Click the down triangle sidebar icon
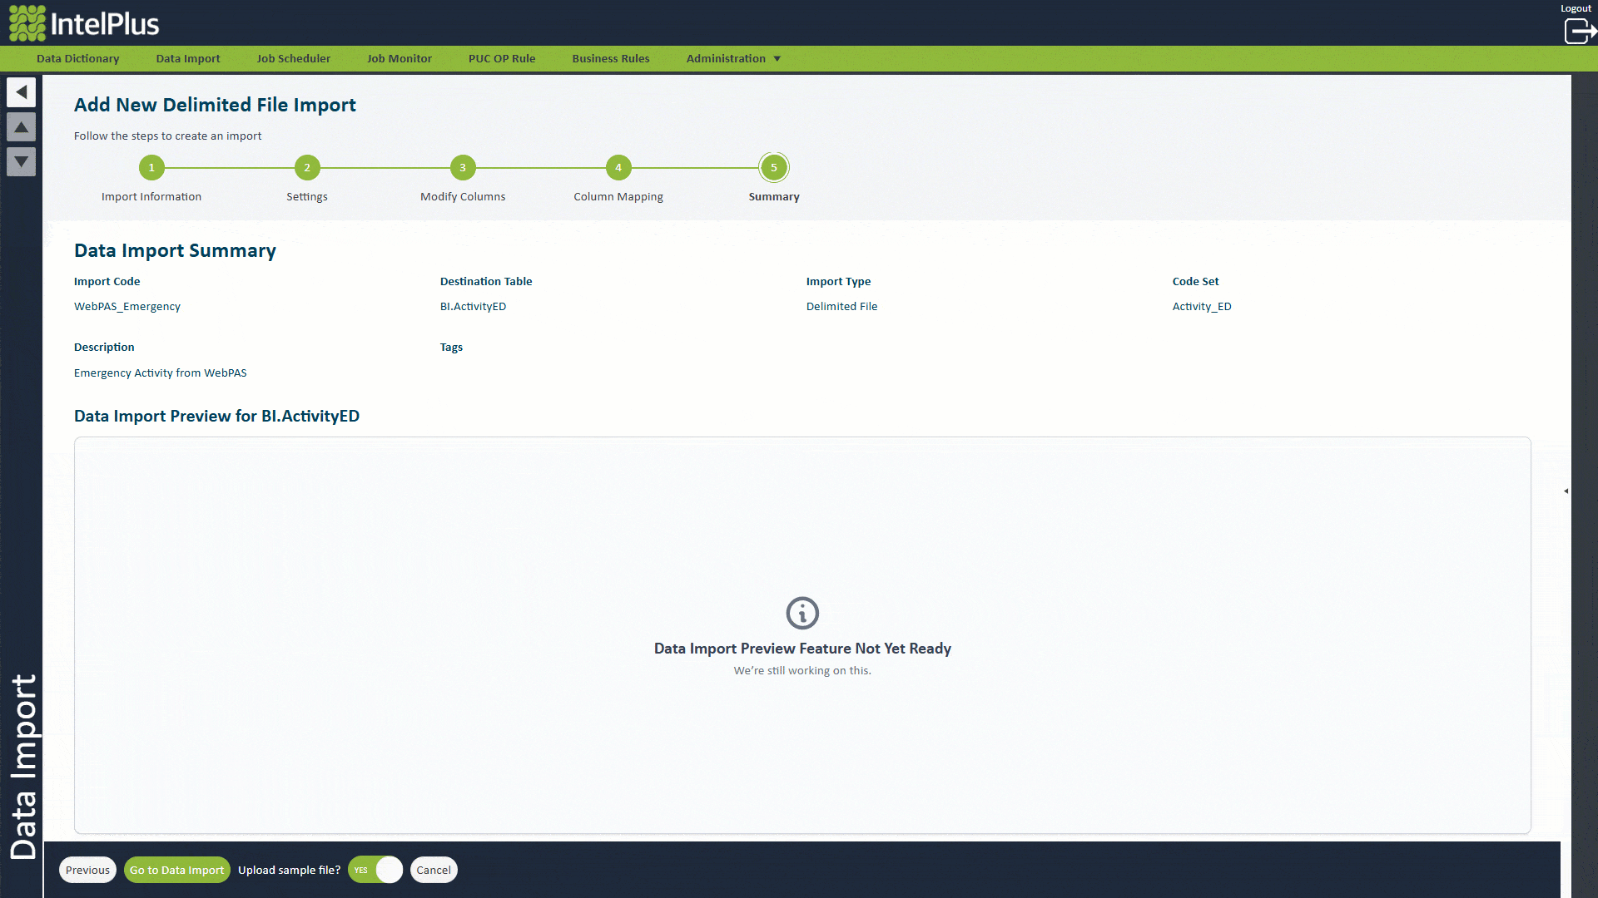The image size is (1598, 898). point(22,161)
